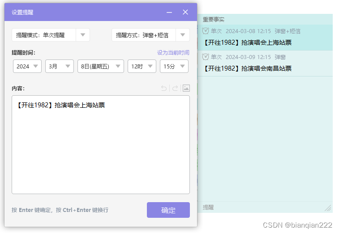Click inside the reminder content text area
This screenshot has height=233, width=339.
coord(101,145)
